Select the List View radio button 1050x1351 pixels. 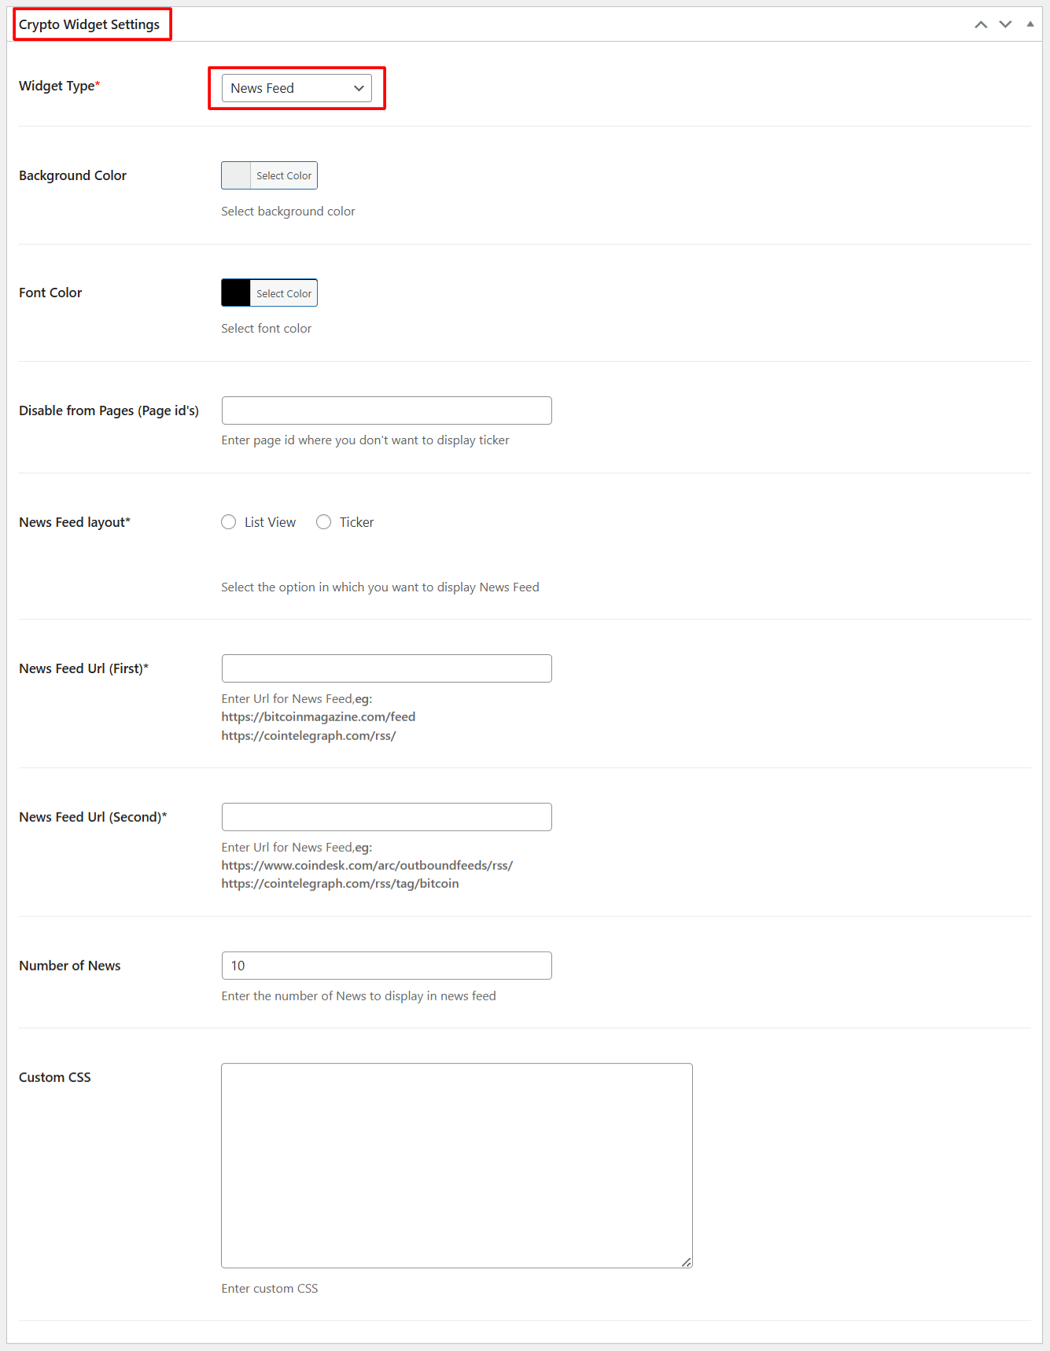(229, 522)
